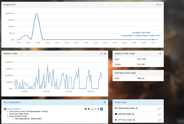Viewport: 184px width, 124px height.
Task: Click 'TR Europe (Bursa - OneProvider)' node text
Action: click(28, 119)
